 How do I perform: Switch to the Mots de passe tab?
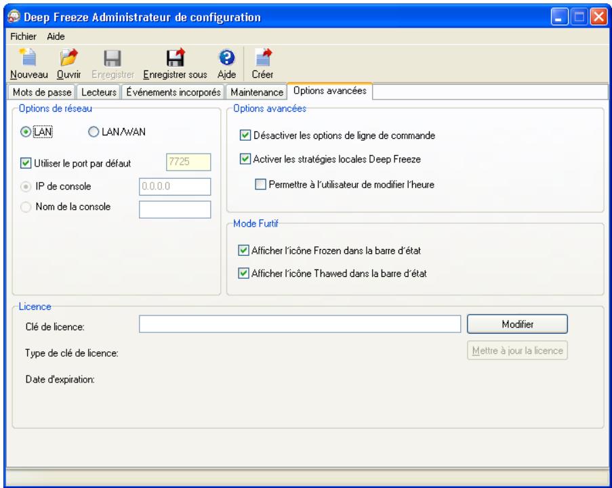point(42,92)
